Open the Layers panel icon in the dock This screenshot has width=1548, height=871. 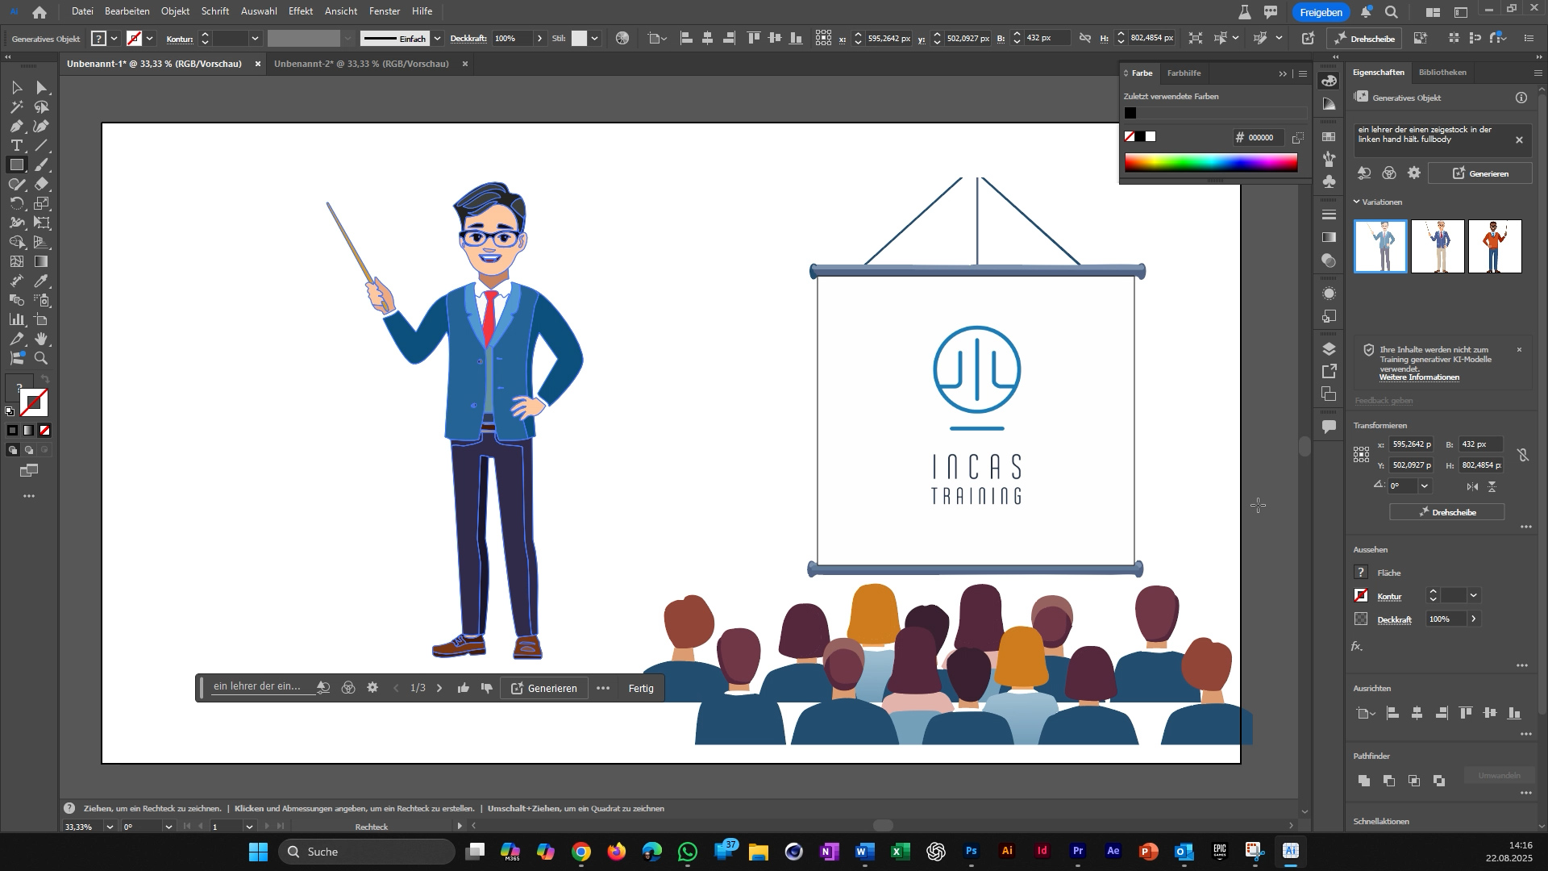tap(1330, 348)
